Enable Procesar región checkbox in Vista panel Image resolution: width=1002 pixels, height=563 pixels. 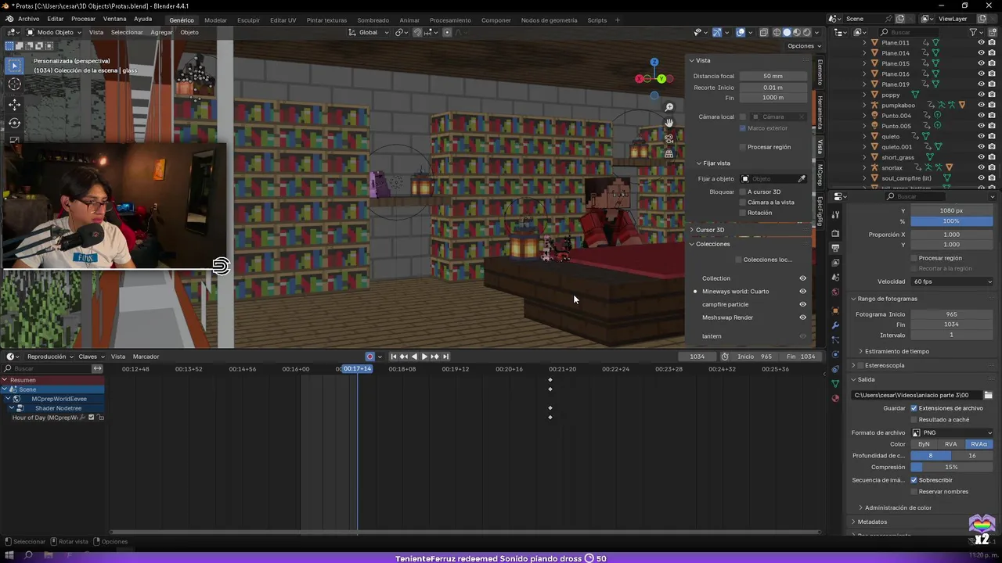[x=743, y=147]
